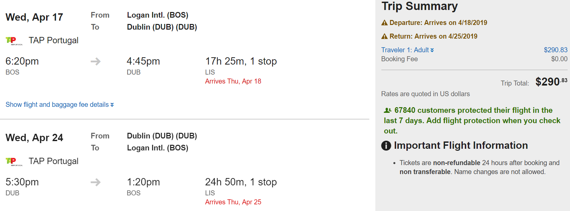570x211 pixels.
Task: Click arrow icon on the BOS to DUB flight
Action: 96,62
